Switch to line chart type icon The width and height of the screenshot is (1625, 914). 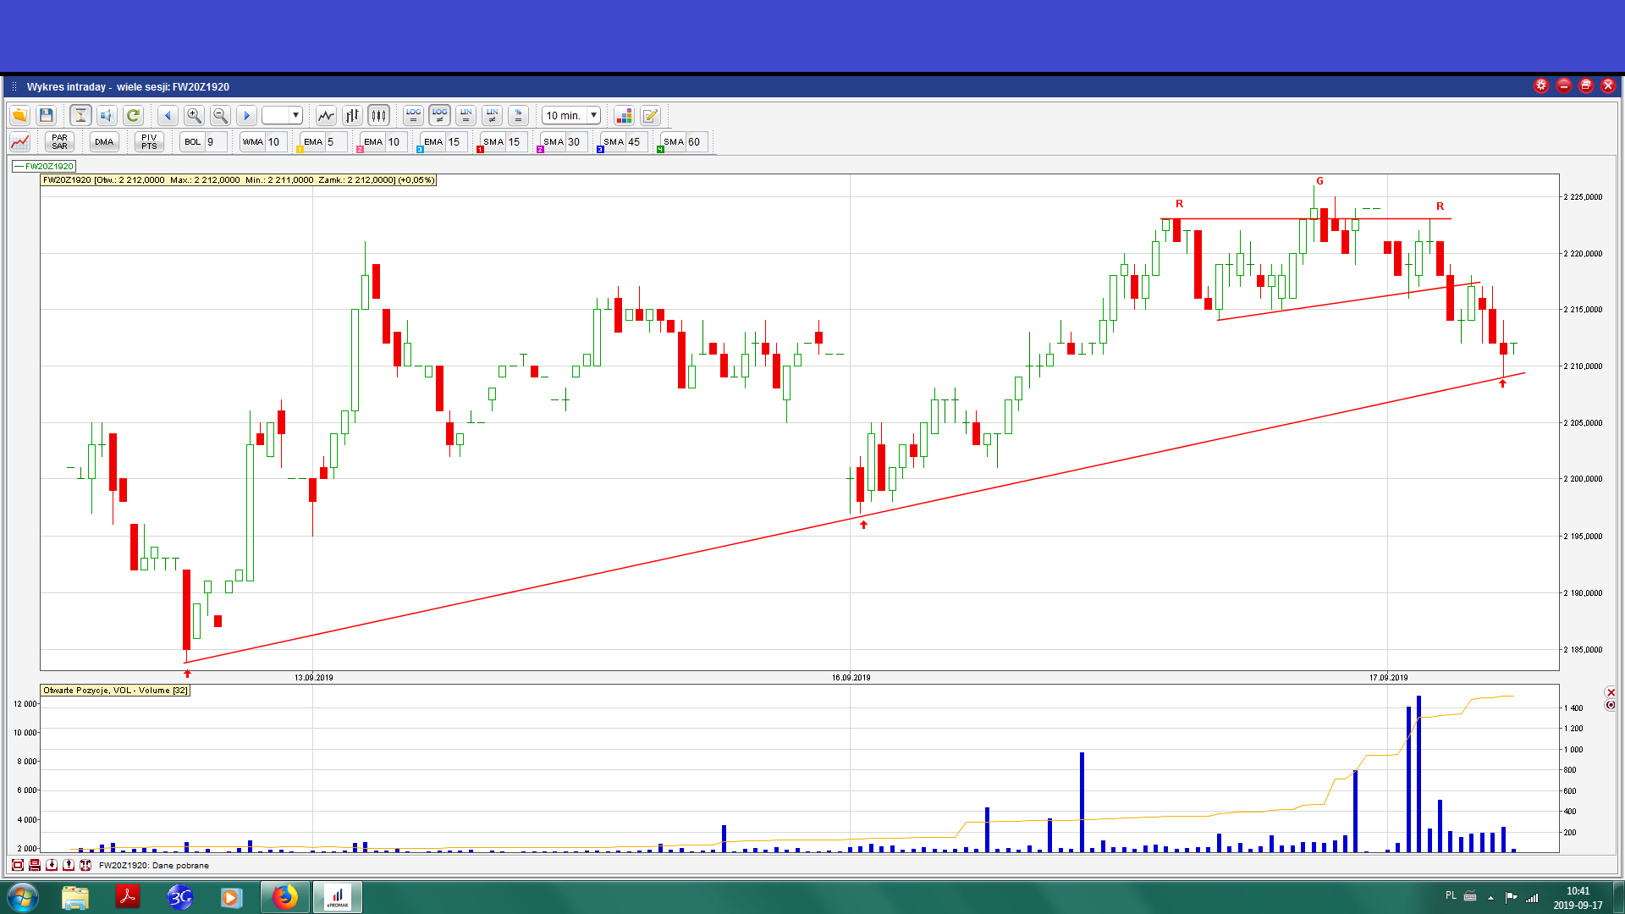click(326, 116)
